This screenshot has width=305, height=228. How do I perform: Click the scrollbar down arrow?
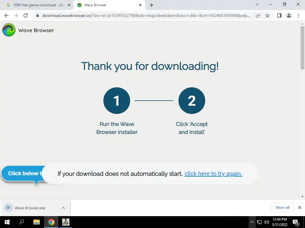pyautogui.click(x=302, y=197)
